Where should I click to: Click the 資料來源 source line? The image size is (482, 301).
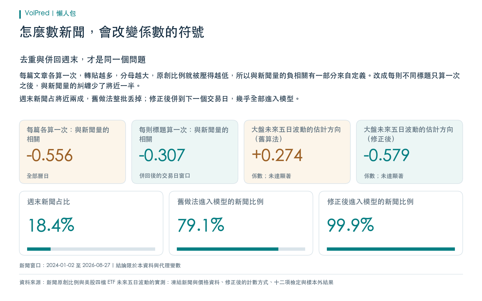177,282
